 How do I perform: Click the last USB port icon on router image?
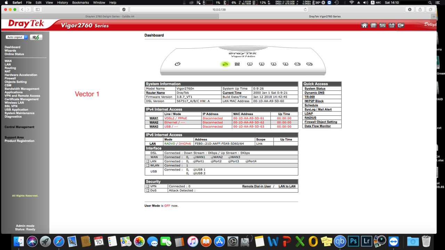pyautogui.click(x=309, y=64)
